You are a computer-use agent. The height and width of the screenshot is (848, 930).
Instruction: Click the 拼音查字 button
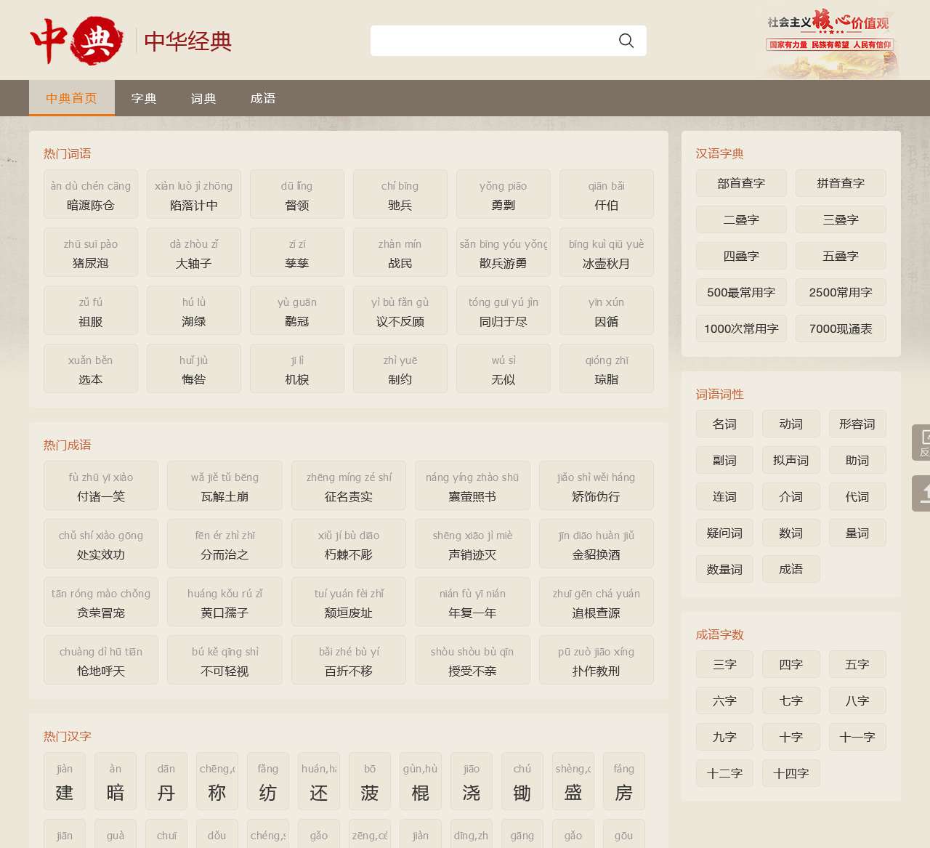point(840,183)
